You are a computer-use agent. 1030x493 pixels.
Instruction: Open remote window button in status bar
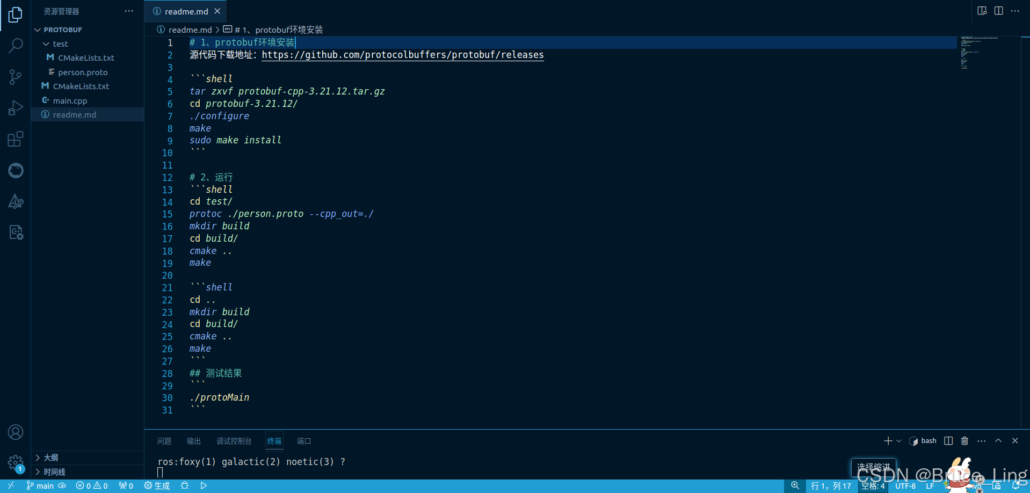pos(11,485)
